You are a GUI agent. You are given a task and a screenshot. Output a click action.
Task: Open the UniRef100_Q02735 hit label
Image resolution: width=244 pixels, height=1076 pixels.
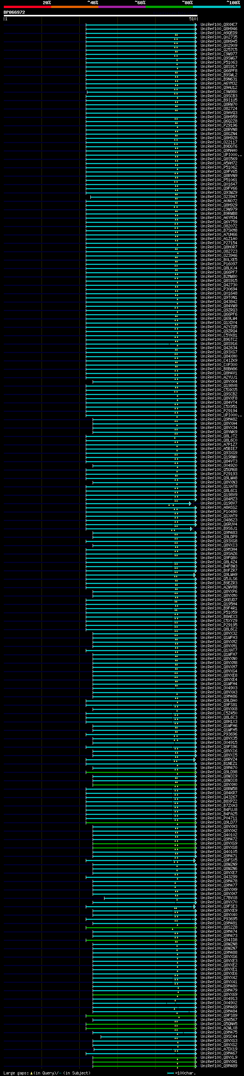(218, 37)
